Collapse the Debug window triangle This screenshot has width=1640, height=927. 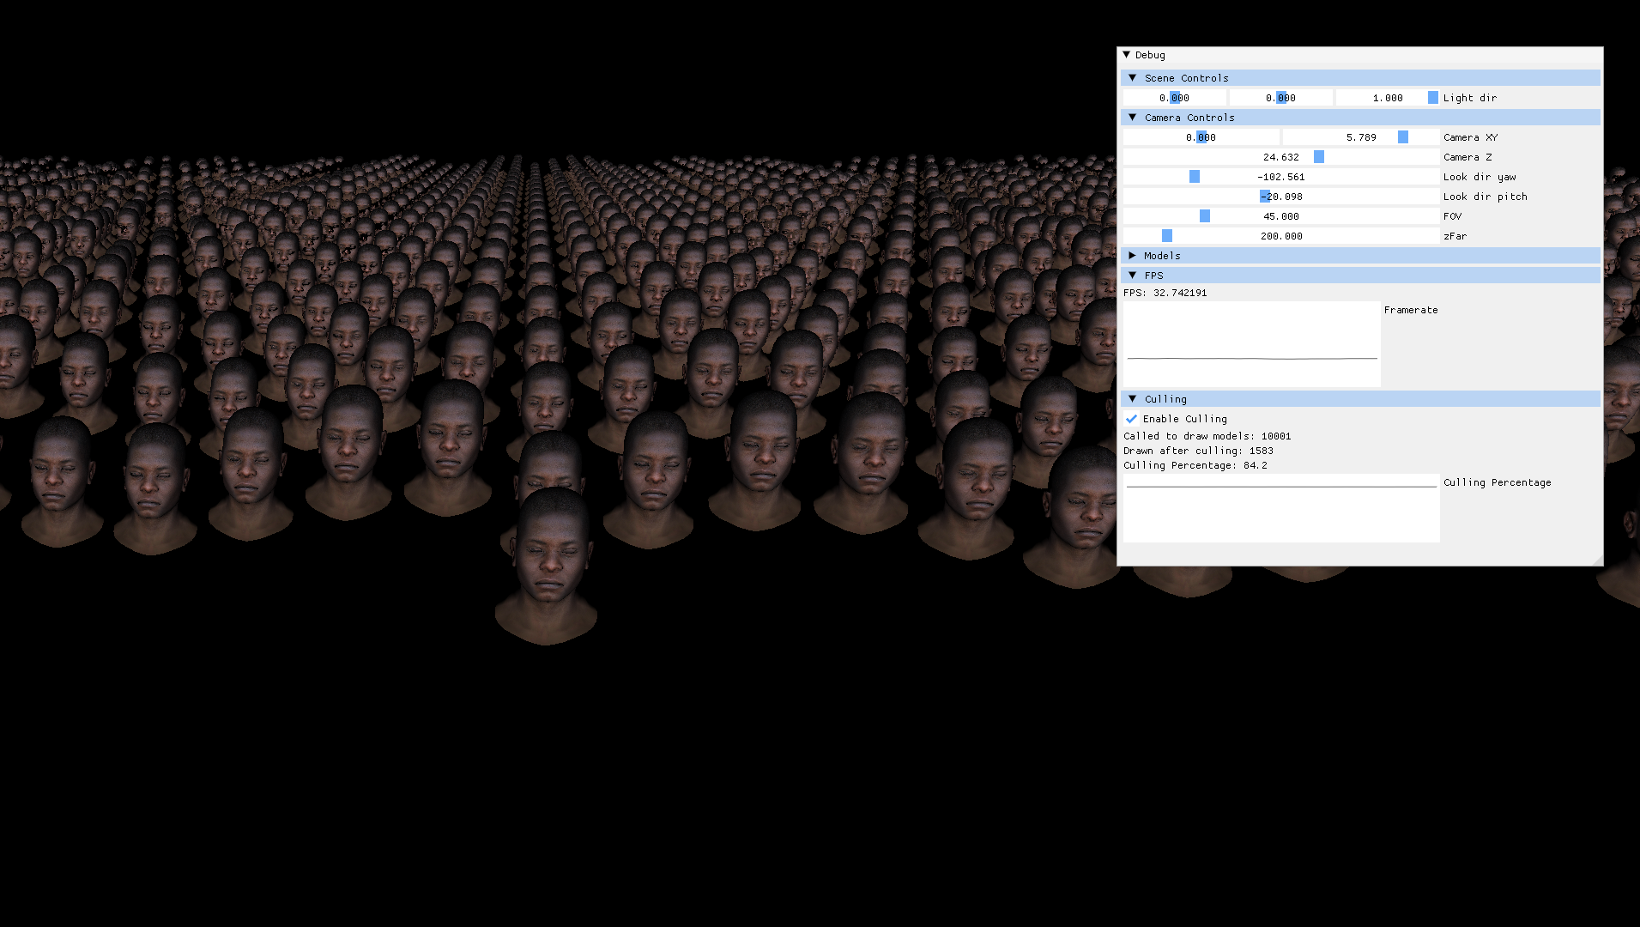coord(1126,55)
